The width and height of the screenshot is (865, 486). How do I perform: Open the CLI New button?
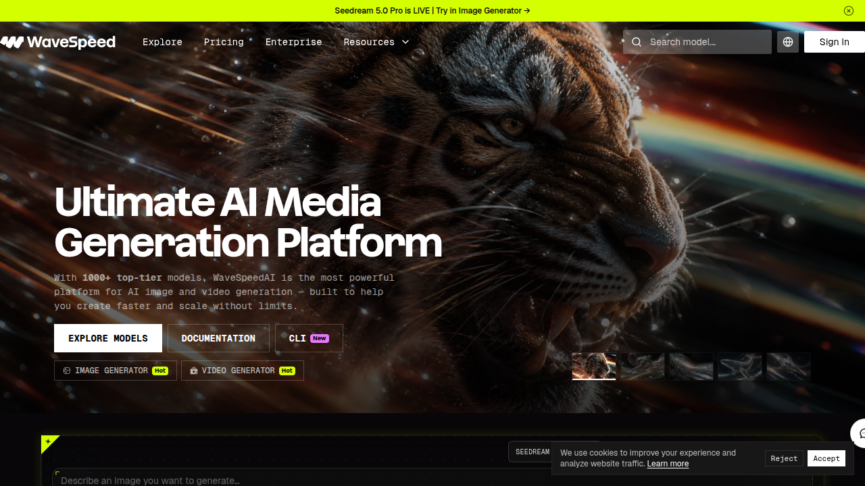[x=309, y=338]
